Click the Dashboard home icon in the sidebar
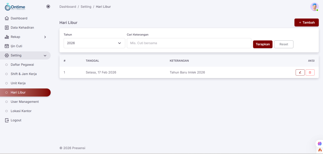Viewport: 323px width, 154px height. tap(7, 19)
